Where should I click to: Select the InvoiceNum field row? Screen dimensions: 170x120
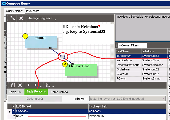(143, 56)
